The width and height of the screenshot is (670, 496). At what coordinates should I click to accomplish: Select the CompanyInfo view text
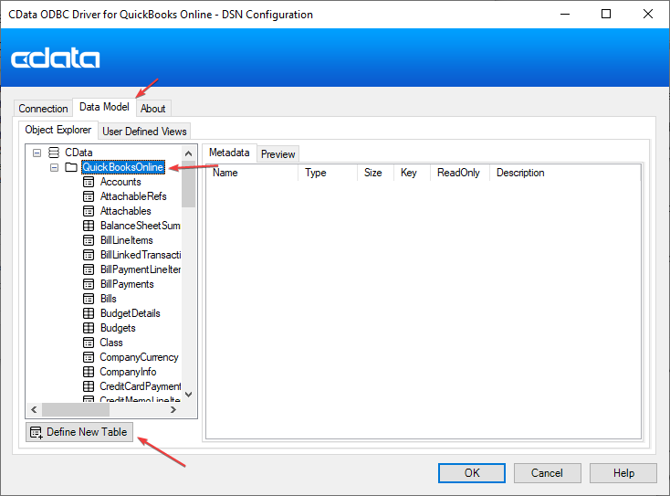click(x=128, y=372)
